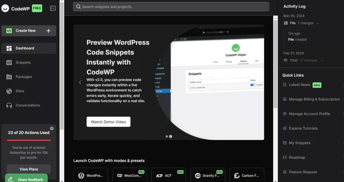Viewport: 344px width, 182px height.
Task: Expand the File 1 changes entry
Action: [x=318, y=23]
